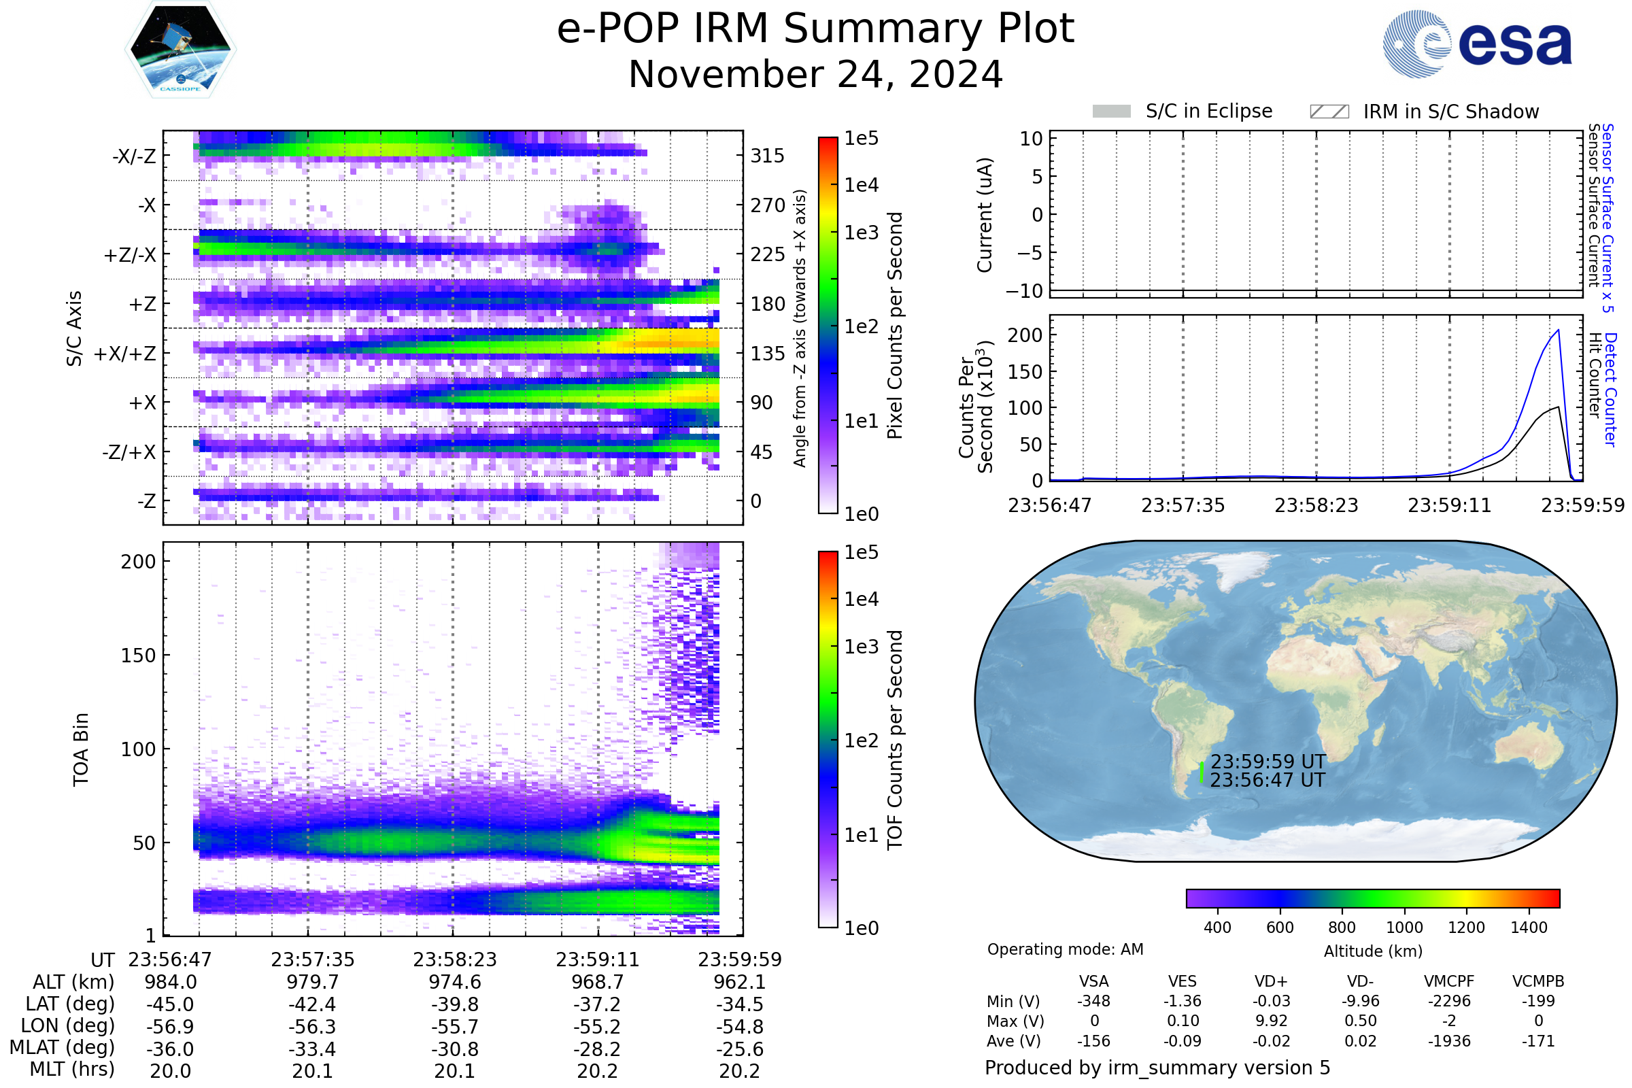This screenshot has width=1632, height=1088.
Task: Click the Operating mode: AM text
Action: (x=1065, y=949)
